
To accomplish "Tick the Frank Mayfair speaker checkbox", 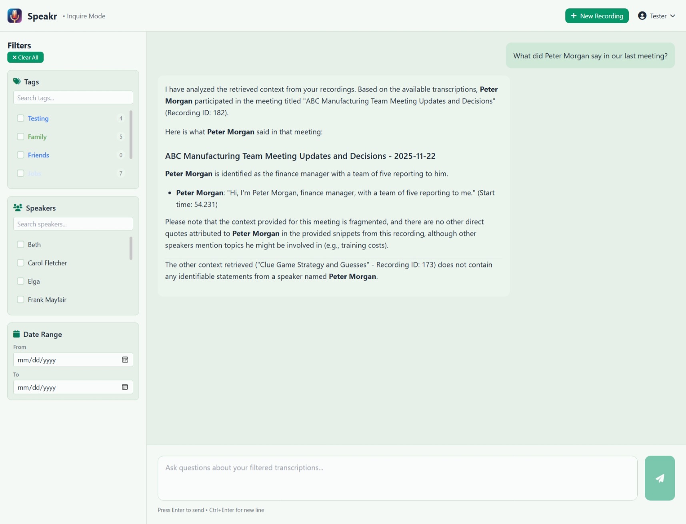I will [21, 300].
